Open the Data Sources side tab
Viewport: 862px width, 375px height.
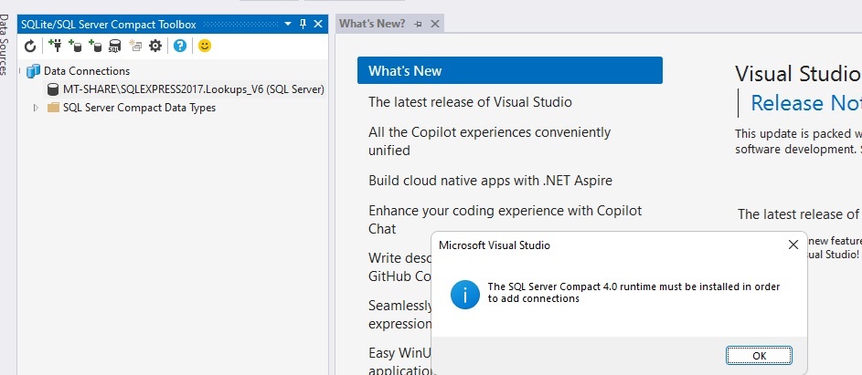(x=5, y=45)
